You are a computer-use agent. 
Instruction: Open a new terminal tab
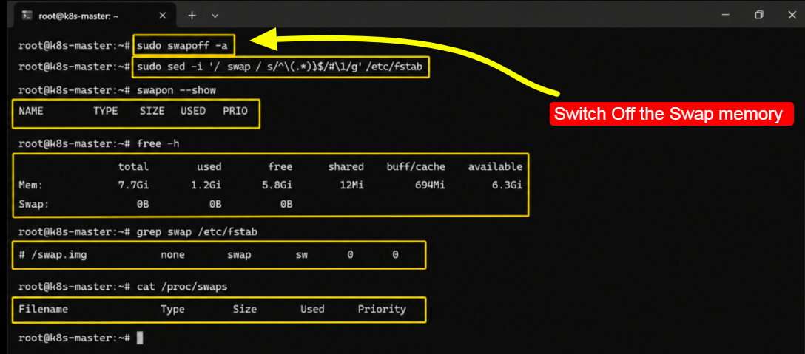[192, 16]
